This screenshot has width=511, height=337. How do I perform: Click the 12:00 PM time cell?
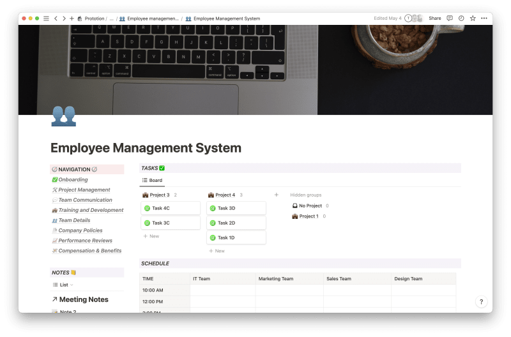[x=165, y=301]
